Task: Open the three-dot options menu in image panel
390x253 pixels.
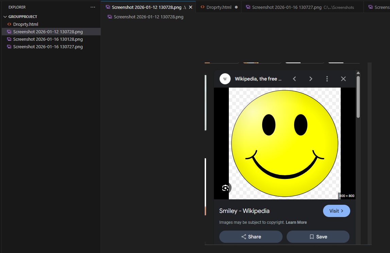Action: pos(327,79)
